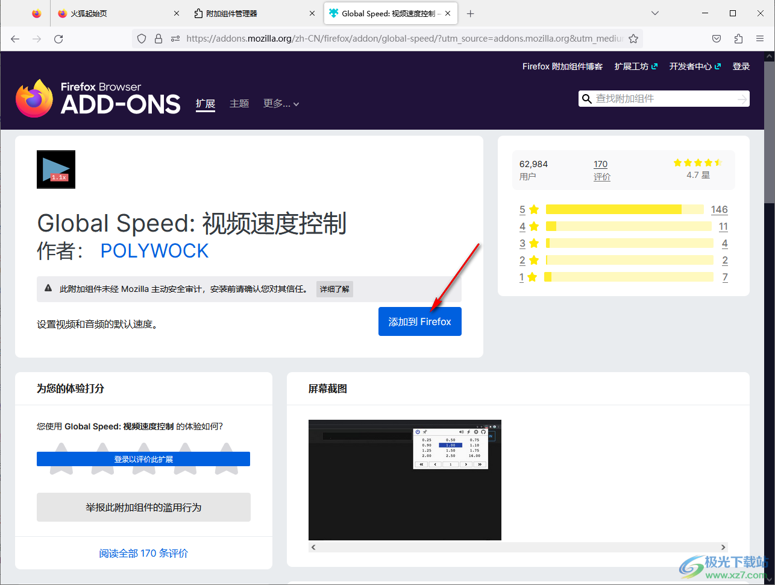Open the 4 star reviews row
The image size is (775, 585).
point(624,226)
